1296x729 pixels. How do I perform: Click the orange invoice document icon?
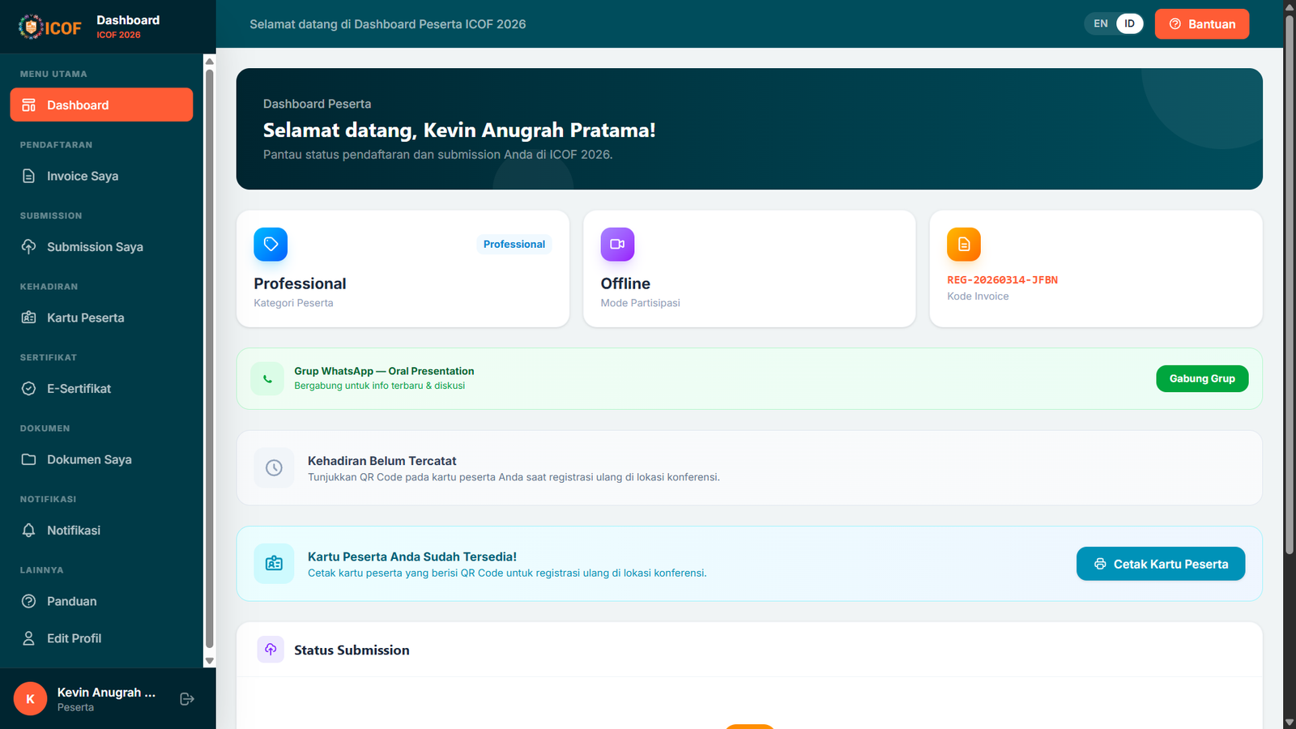coord(963,244)
